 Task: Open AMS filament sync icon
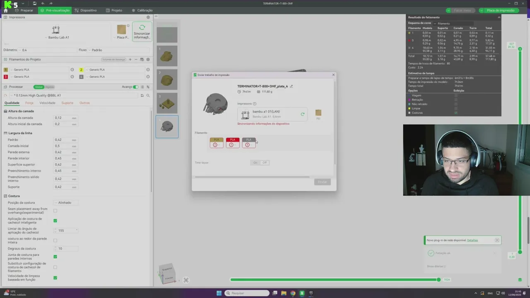[x=142, y=59]
